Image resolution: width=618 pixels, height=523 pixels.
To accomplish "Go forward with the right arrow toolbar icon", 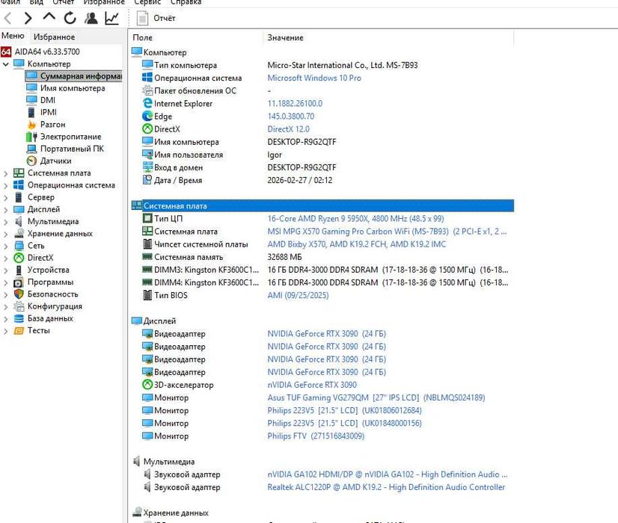I will coord(28,18).
